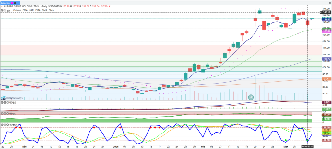Click the magenta S badge on the BABA tab

12,3
